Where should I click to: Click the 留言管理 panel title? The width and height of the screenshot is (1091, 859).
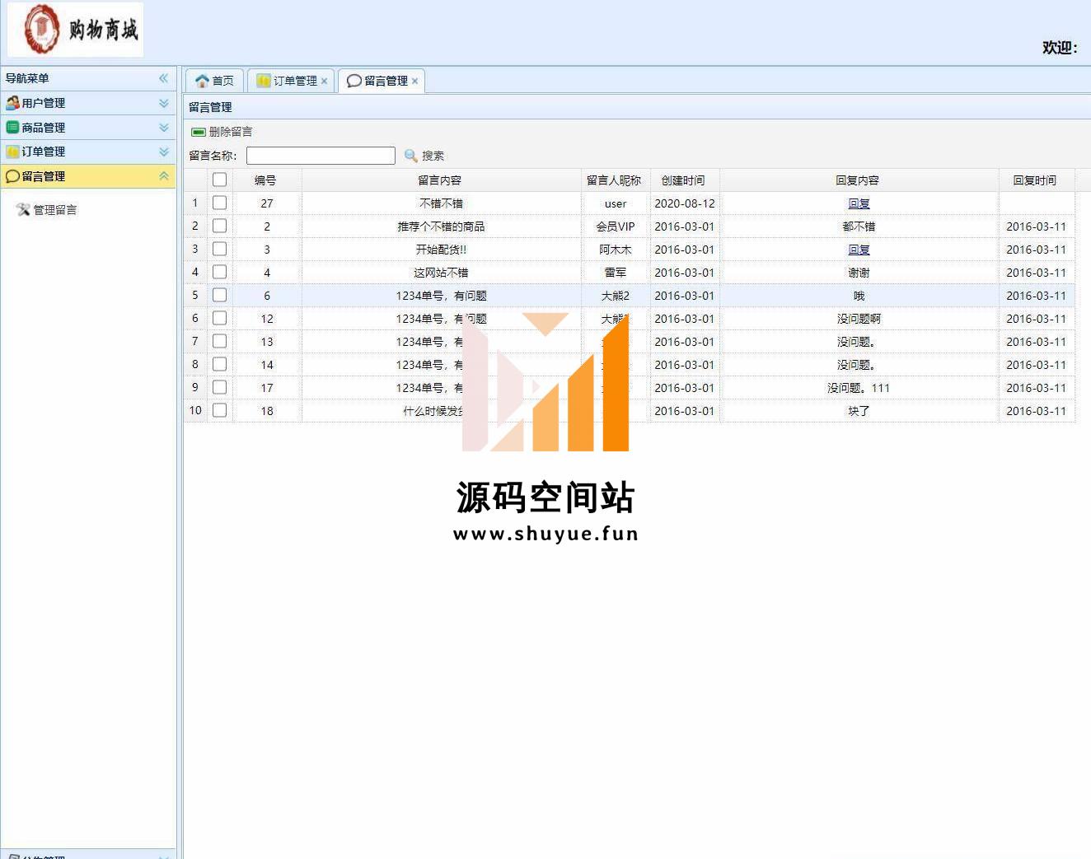[210, 107]
